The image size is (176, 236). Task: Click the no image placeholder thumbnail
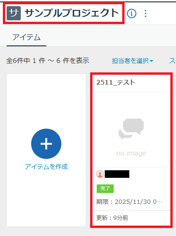click(x=131, y=130)
